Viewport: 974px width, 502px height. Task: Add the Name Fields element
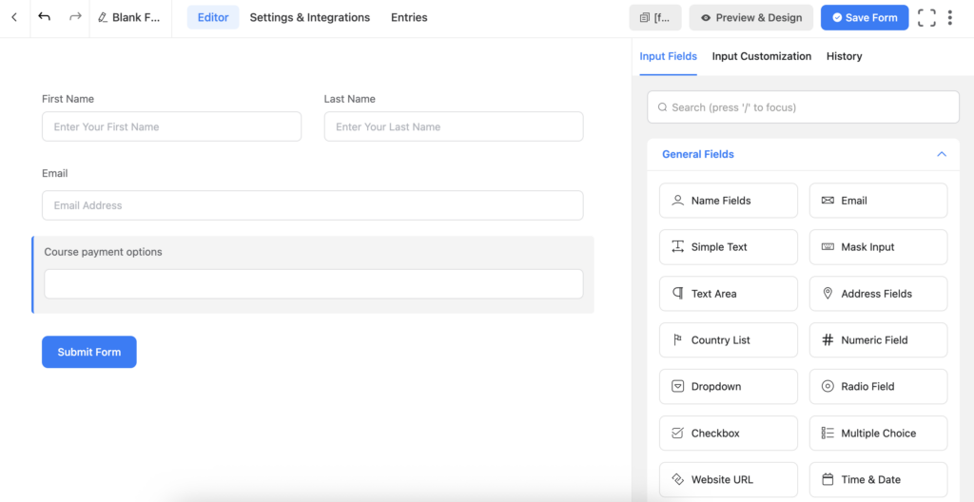click(x=728, y=201)
